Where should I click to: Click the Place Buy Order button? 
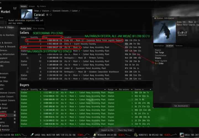click(125, 130)
